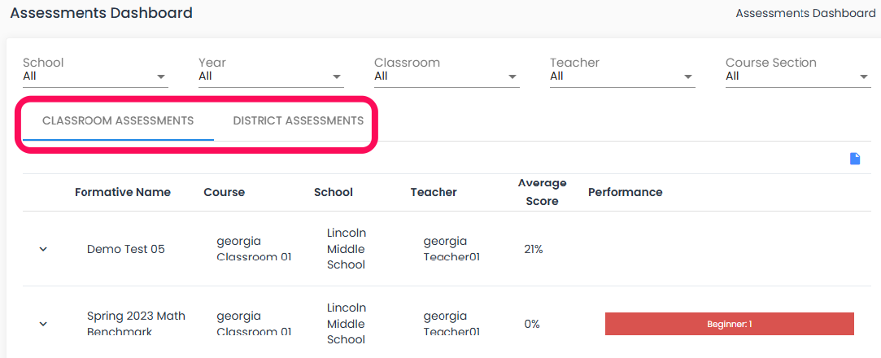Select the Classroom Assessments tab
881x358 pixels.
[118, 121]
